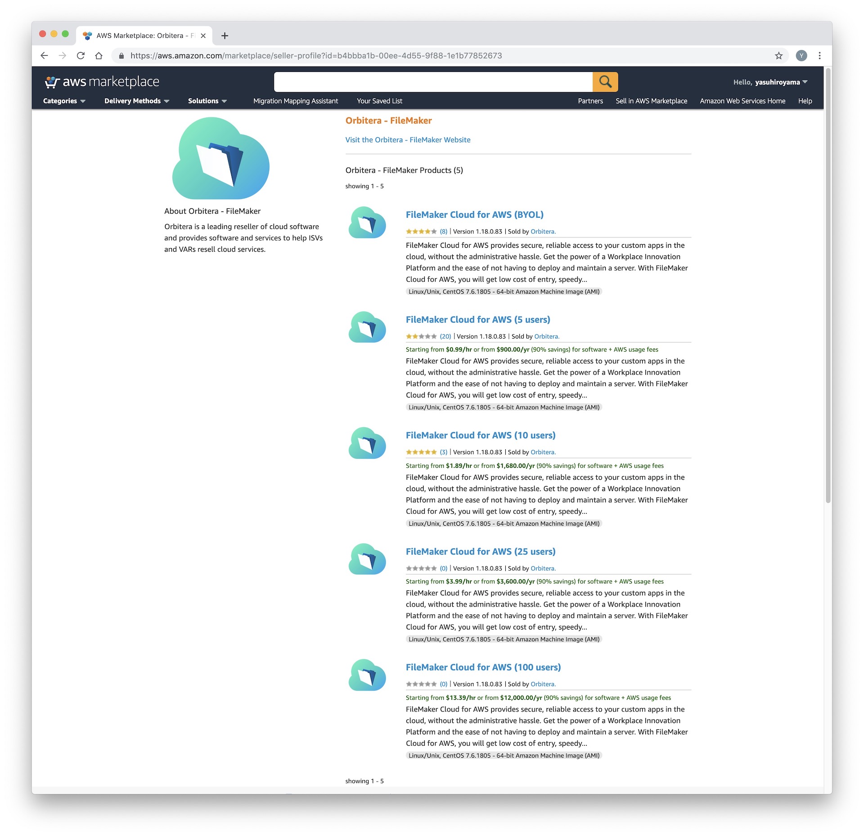Click the FileMaker Cloud for AWS (BYOL) link

click(474, 213)
